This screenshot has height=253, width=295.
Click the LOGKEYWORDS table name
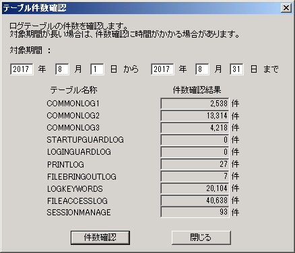point(75,188)
